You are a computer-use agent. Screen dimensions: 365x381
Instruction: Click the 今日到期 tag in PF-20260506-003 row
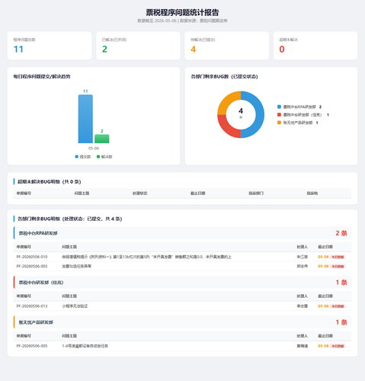pos(338,266)
